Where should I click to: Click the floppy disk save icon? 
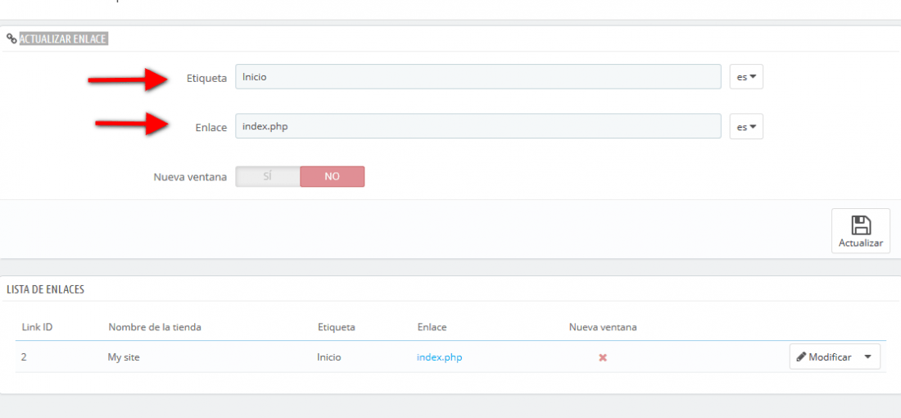[x=861, y=225]
